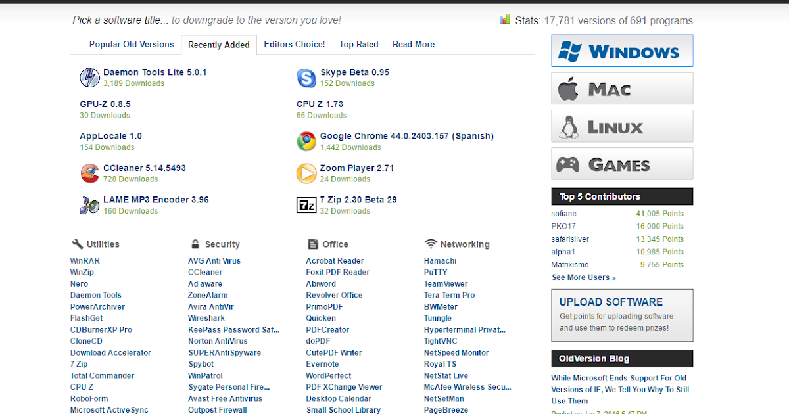Screen dimensions: 789x414
Task: Click the Skype Beta logo icon
Action: pyautogui.click(x=306, y=78)
